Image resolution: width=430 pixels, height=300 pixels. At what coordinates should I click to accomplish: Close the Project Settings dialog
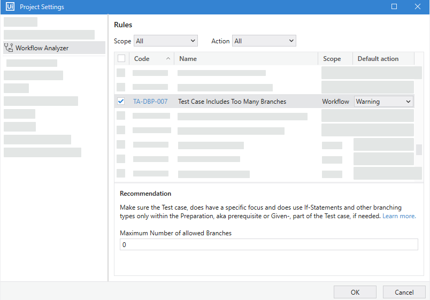pos(418,7)
